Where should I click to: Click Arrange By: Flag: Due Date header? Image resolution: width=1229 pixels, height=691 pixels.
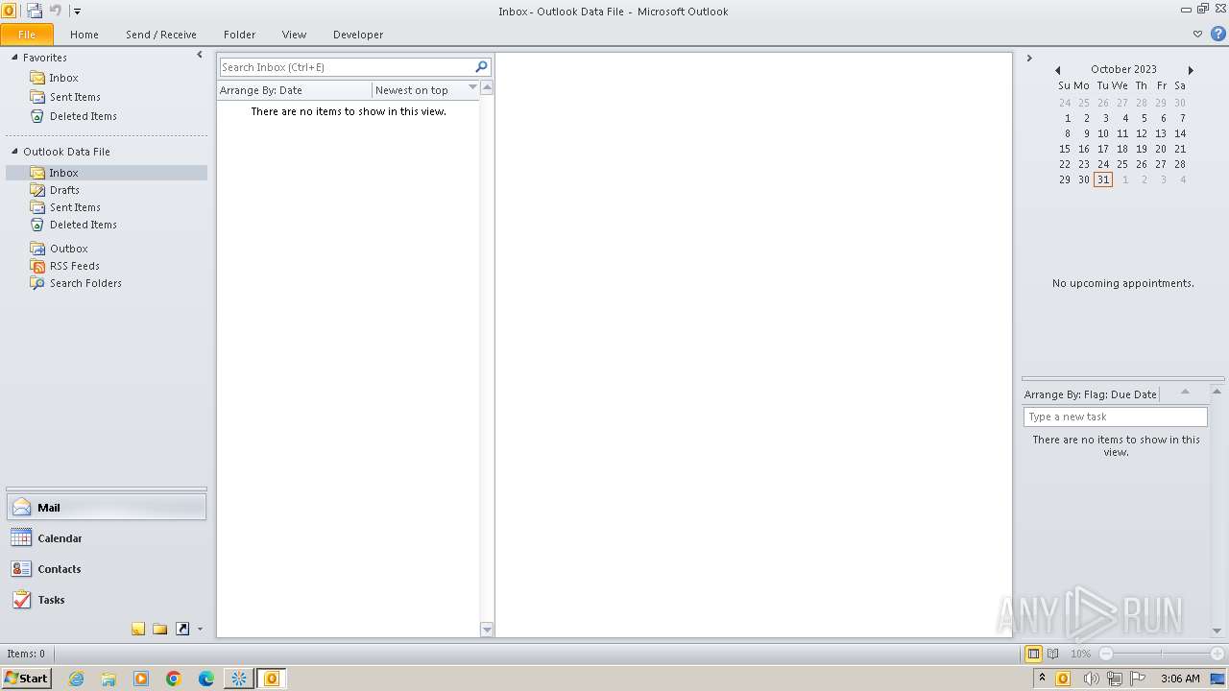pyautogui.click(x=1091, y=394)
